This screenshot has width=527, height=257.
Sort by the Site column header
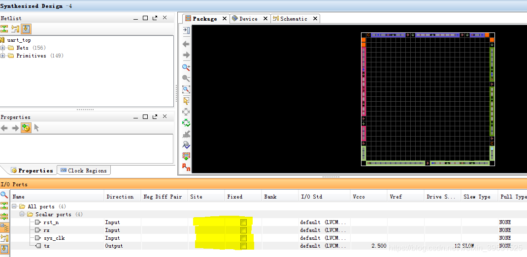tap(206, 197)
